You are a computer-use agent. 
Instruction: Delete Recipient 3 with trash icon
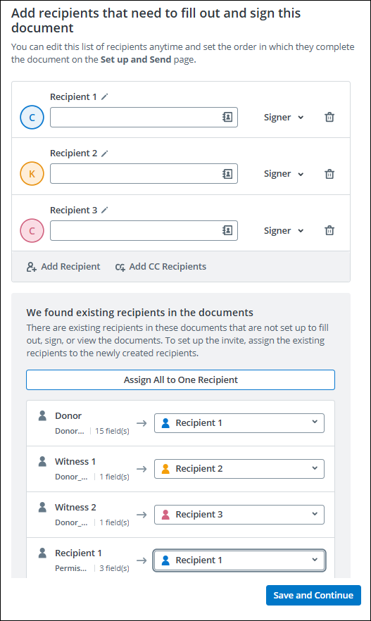(329, 230)
